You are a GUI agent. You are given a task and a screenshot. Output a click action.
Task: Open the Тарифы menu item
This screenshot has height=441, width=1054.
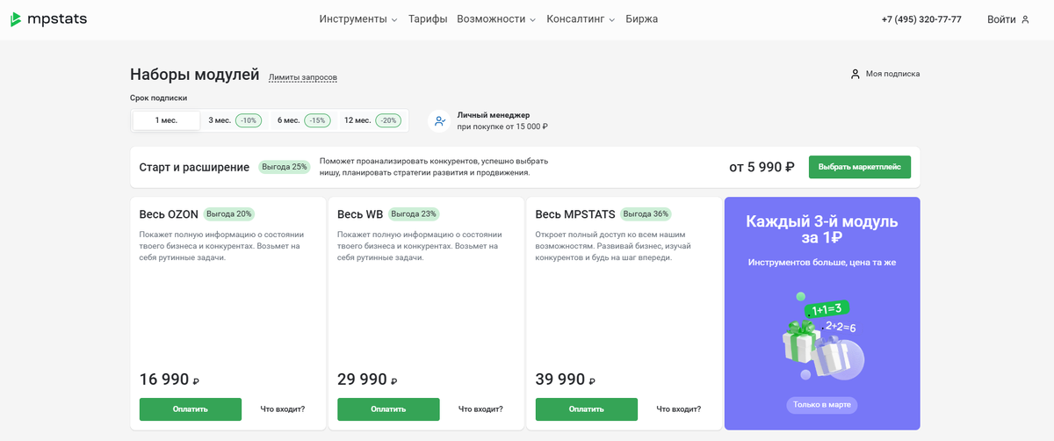pos(428,19)
